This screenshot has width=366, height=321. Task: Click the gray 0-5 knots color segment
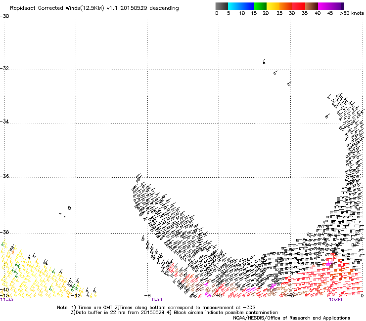[x=222, y=6]
